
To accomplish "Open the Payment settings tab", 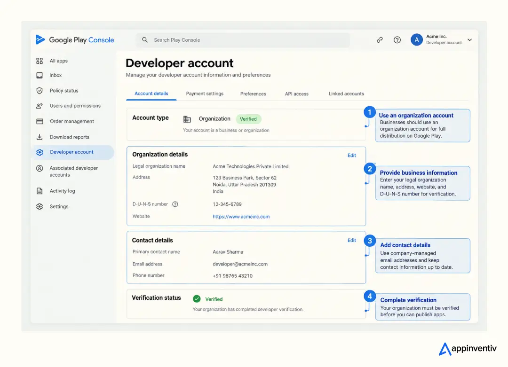I will 205,94.
